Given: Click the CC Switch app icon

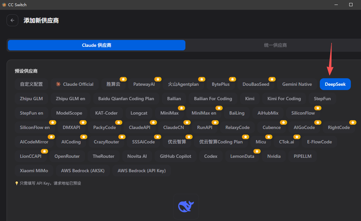Looking at the screenshot, I should (x=4, y=5).
